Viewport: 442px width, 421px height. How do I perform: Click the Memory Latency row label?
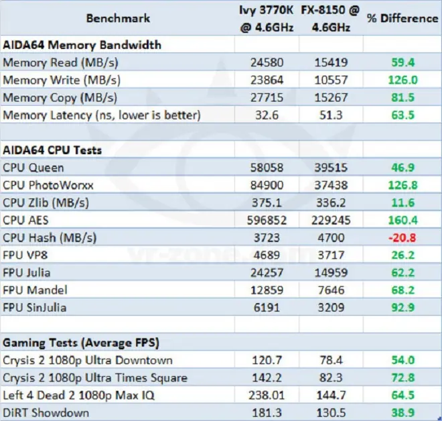[102, 115]
